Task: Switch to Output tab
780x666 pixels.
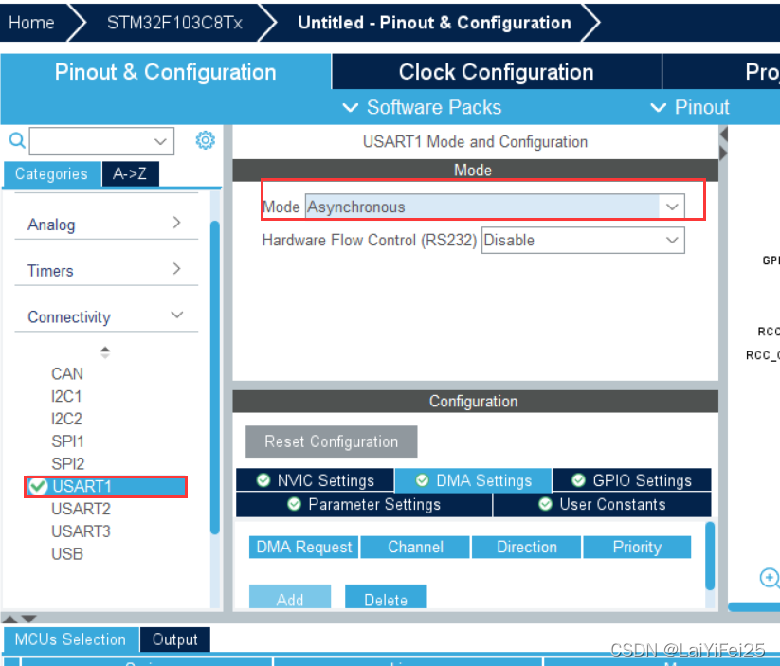Action: (174, 639)
